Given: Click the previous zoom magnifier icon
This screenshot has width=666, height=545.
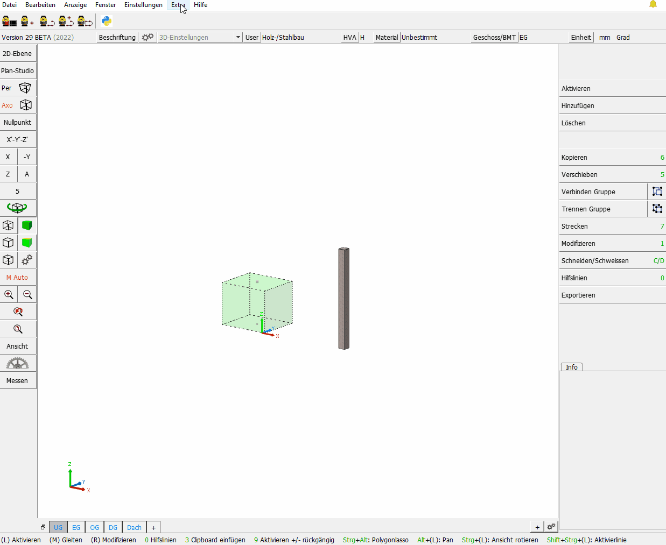Looking at the screenshot, I should tap(18, 312).
